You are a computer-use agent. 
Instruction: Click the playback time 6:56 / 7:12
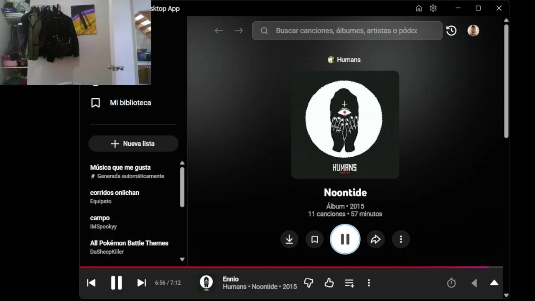[168, 283]
